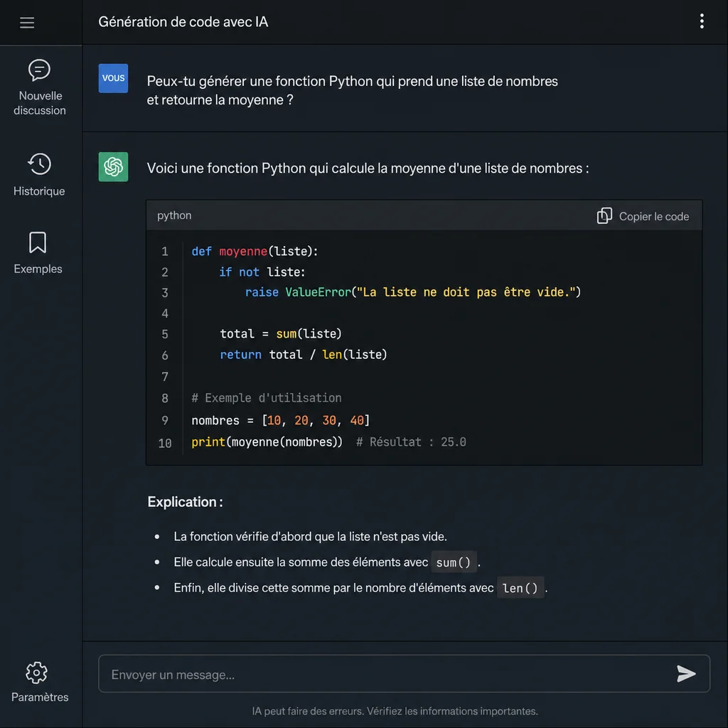Image resolution: width=728 pixels, height=728 pixels.
Task: Click the inline len() code chip
Action: coord(520,588)
